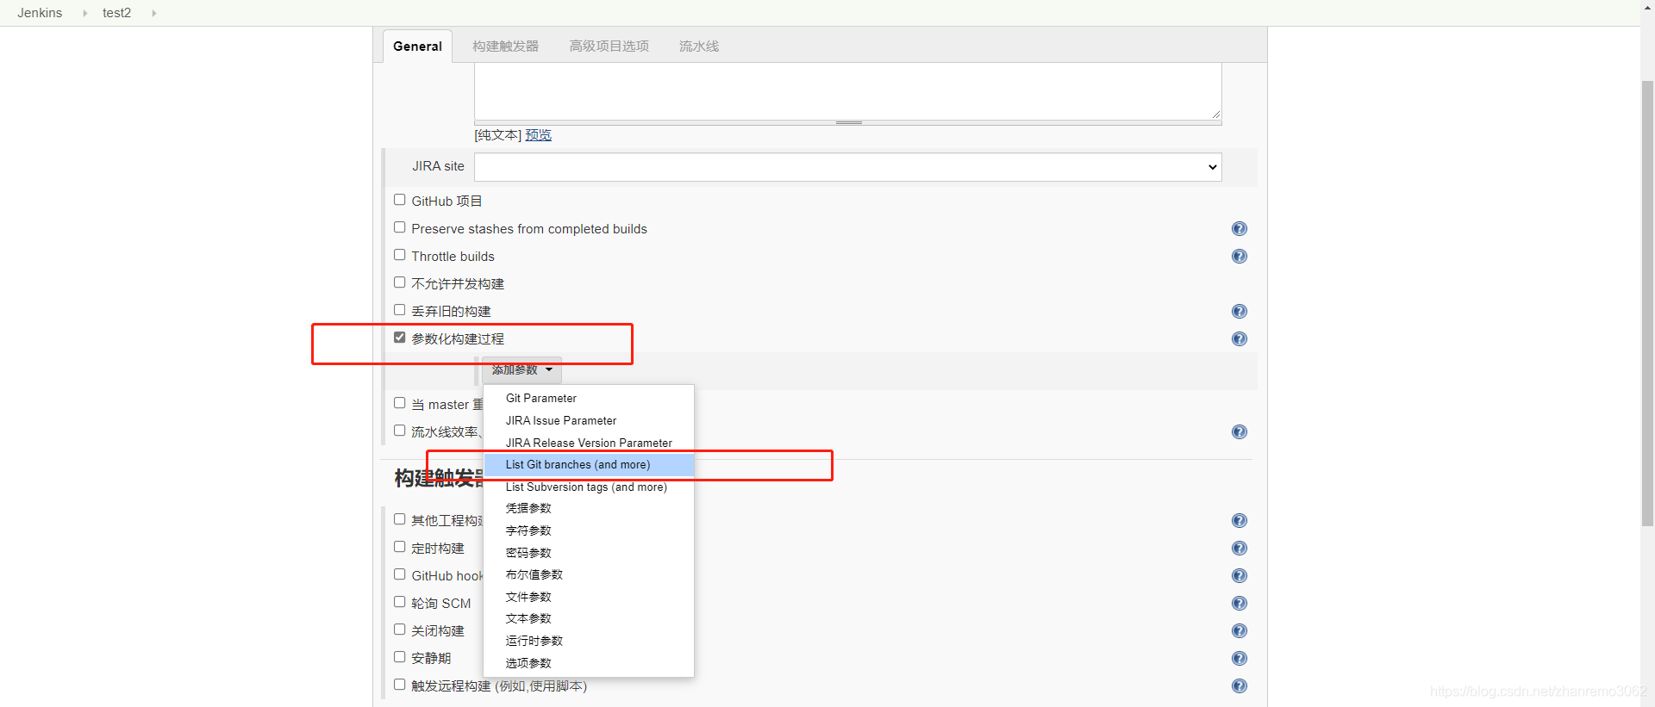
Task: Switch to the General tab
Action: (417, 47)
